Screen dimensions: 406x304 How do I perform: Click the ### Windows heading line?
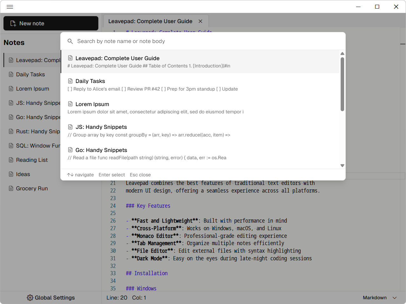click(x=141, y=288)
